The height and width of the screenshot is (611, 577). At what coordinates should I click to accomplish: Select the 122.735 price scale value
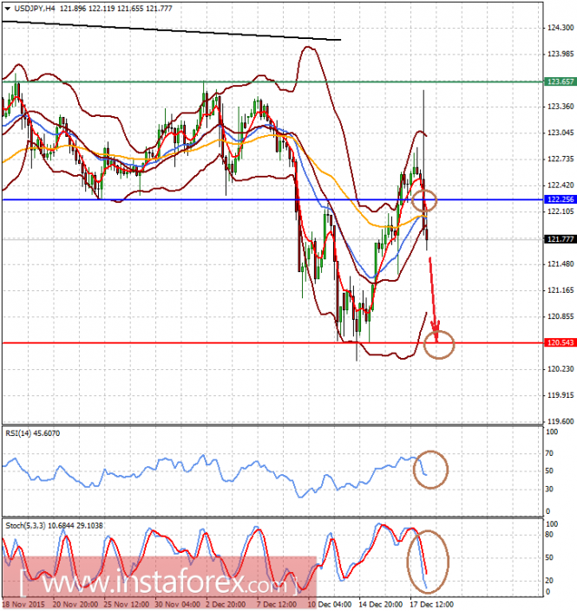click(561, 159)
